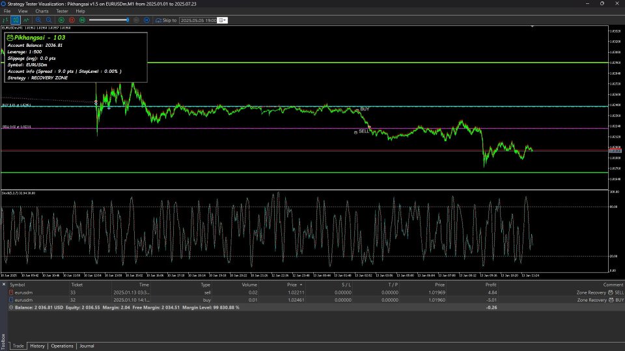
Task: Click the Pikhangsai panel logo icon
Action: (10, 38)
